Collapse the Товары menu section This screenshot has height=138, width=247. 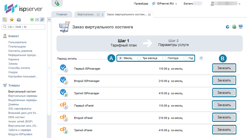click(x=14, y=85)
